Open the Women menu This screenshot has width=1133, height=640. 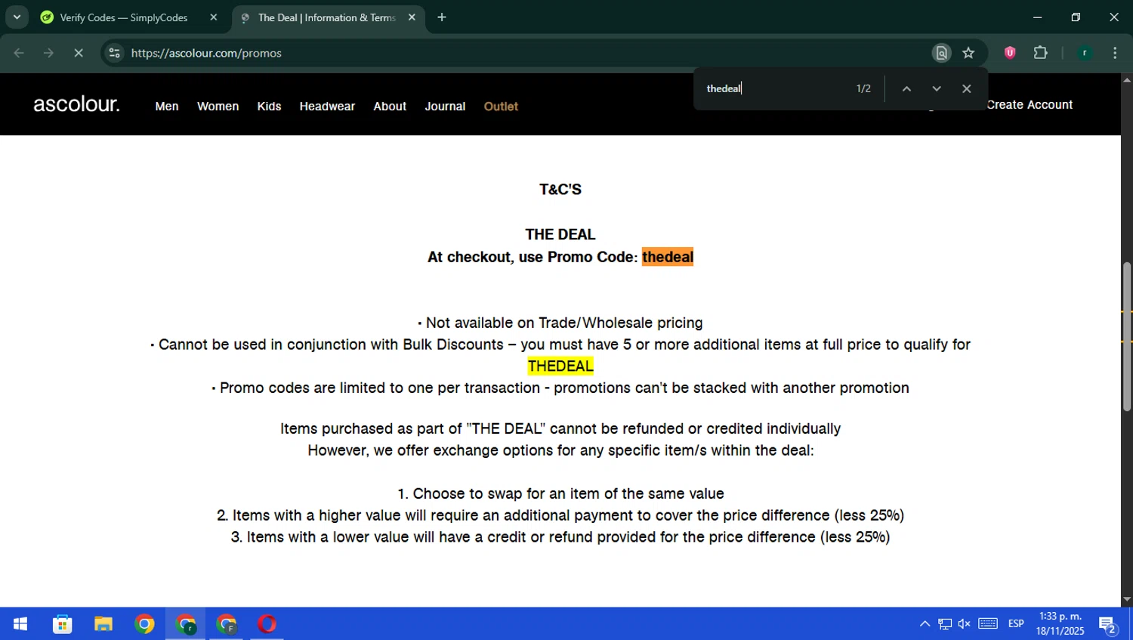(218, 107)
